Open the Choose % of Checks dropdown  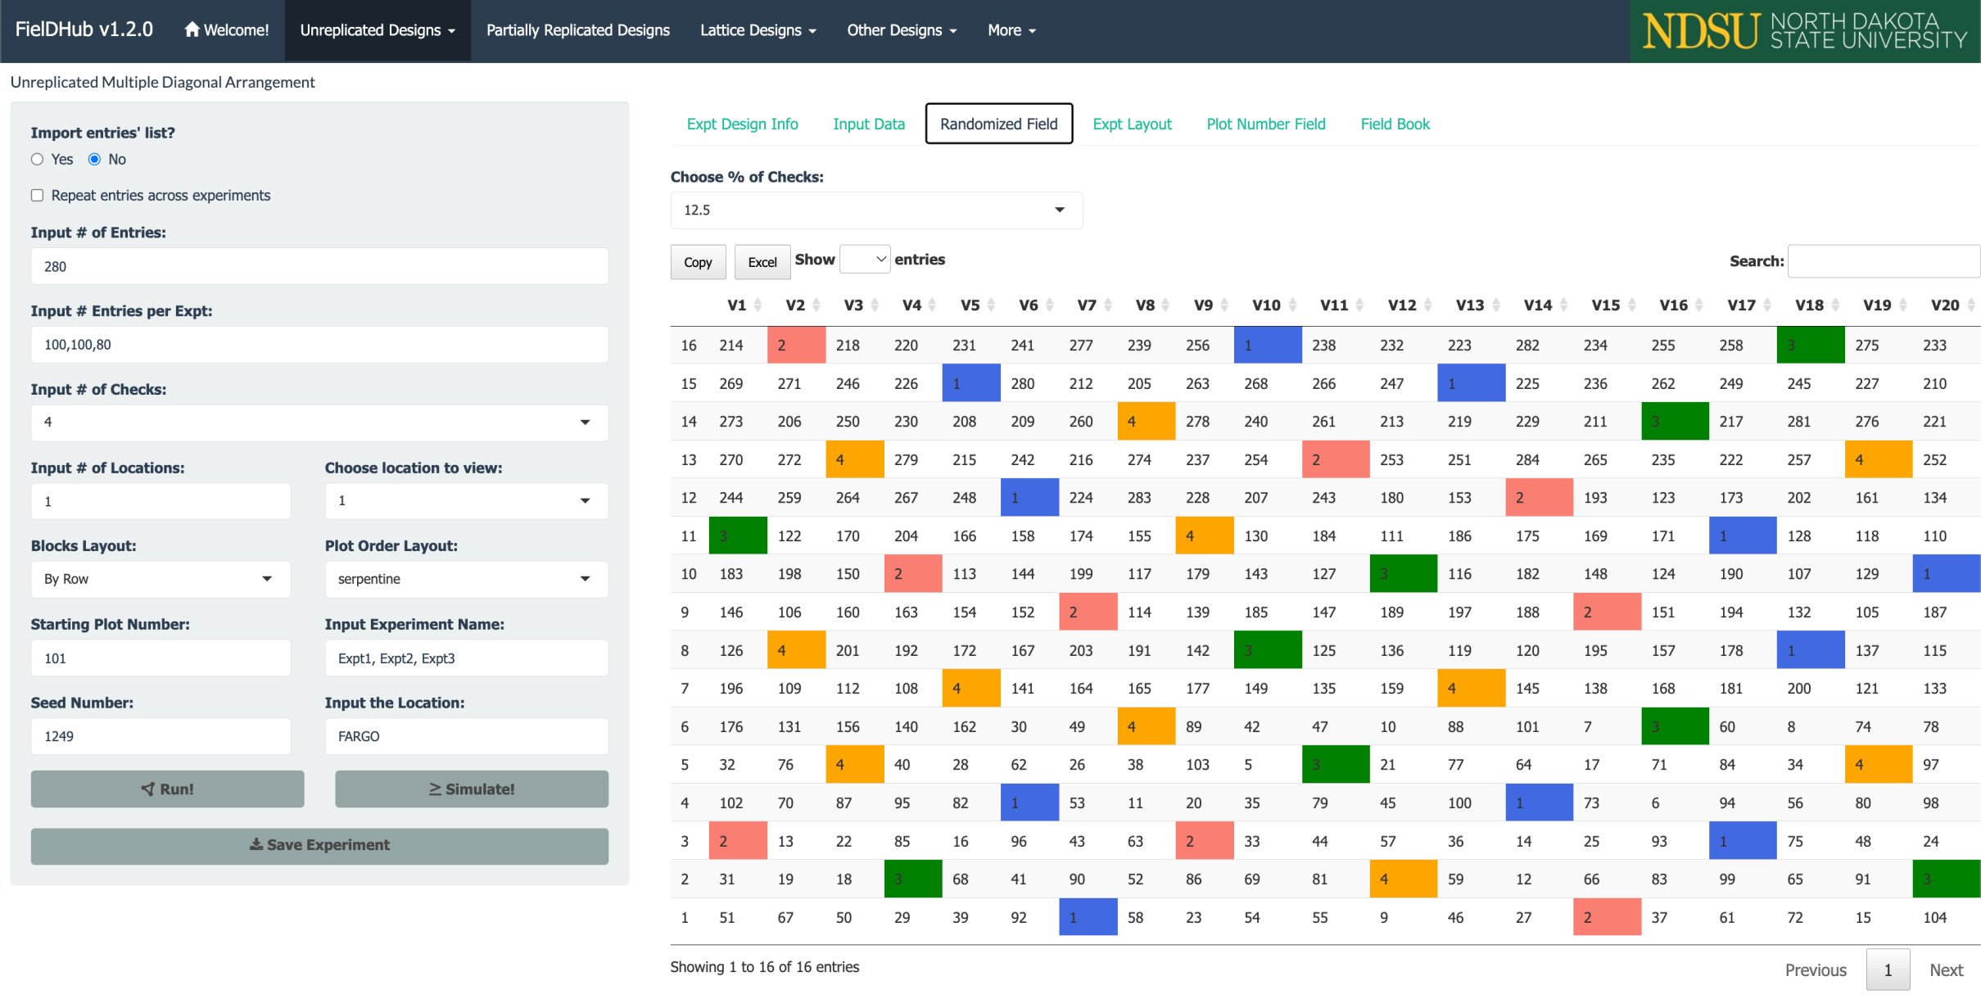point(875,210)
